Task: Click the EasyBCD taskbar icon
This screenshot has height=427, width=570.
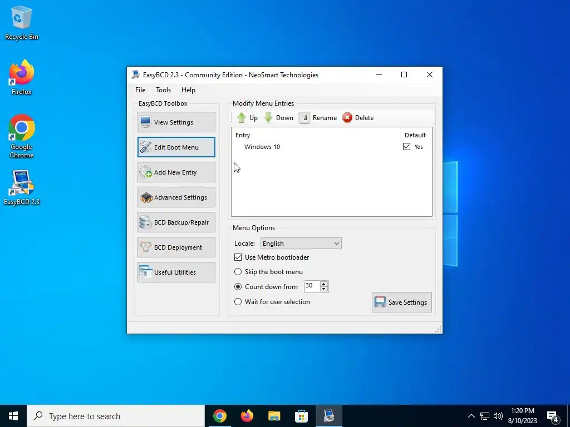Action: click(x=328, y=416)
